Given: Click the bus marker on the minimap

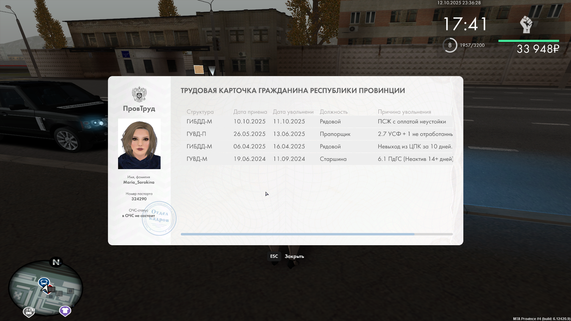Looking at the screenshot, I should (x=44, y=281).
